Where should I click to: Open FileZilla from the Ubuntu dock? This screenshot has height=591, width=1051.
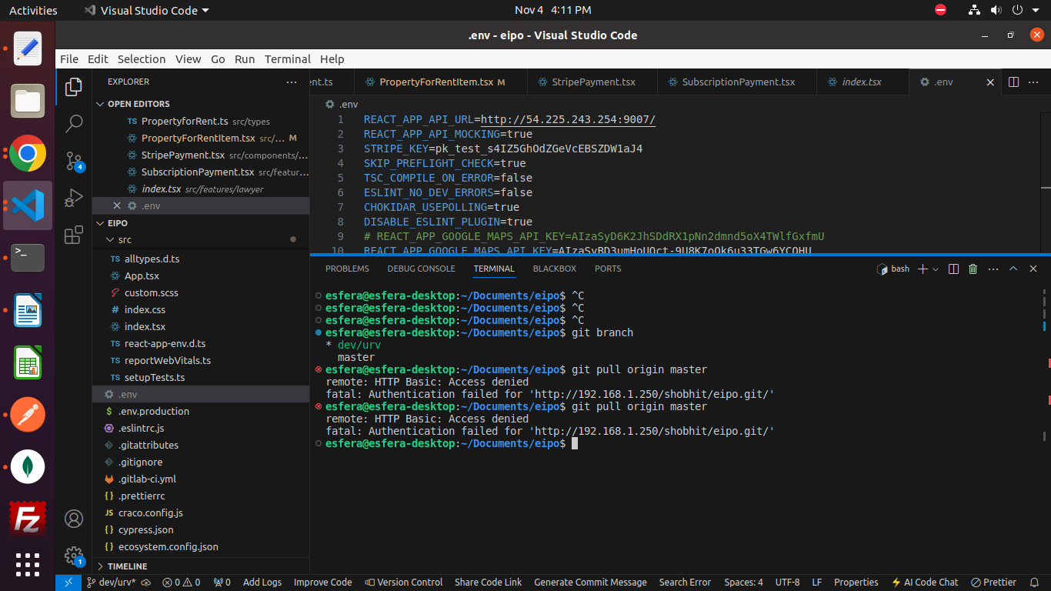tap(28, 518)
